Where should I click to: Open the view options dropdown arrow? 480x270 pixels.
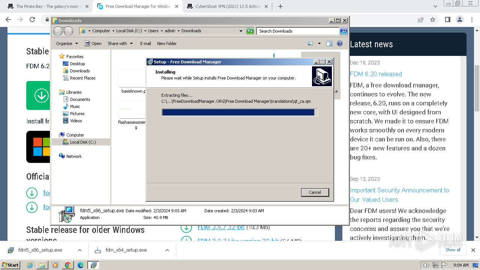[x=319, y=43]
